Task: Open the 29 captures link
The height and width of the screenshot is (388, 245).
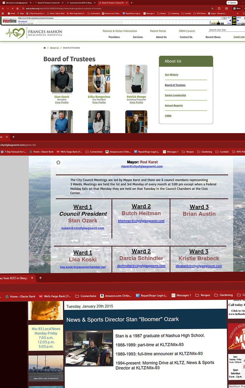Action: point(22,21)
